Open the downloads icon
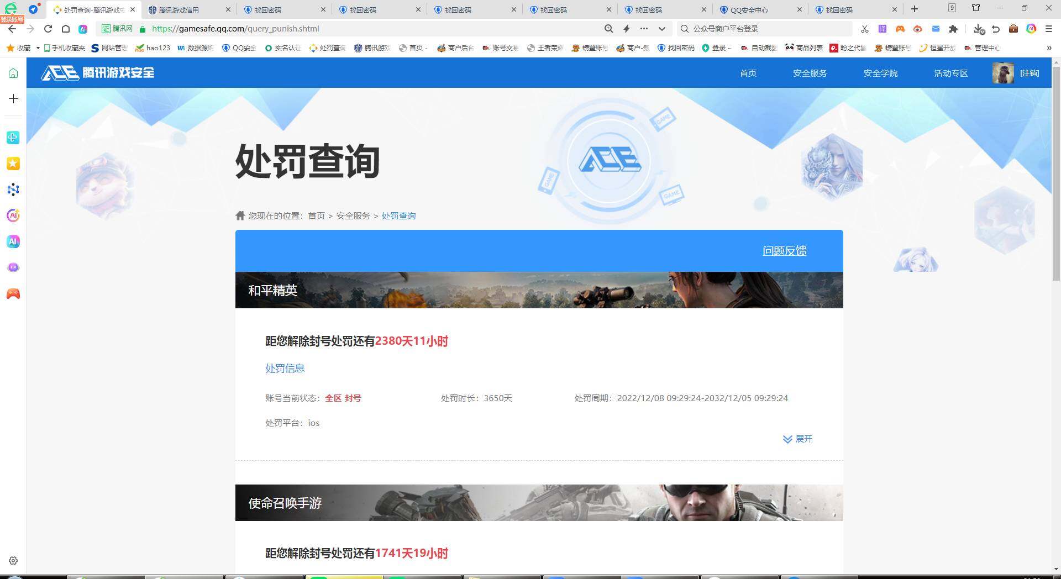The image size is (1061, 579). 979,29
